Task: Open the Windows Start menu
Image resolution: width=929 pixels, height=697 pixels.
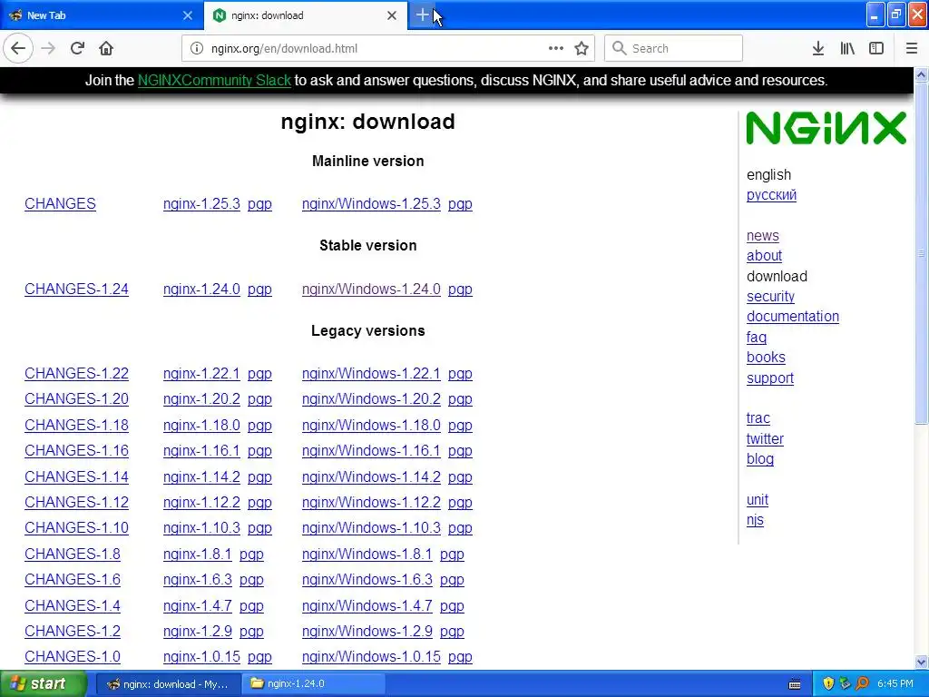Action: click(x=44, y=683)
